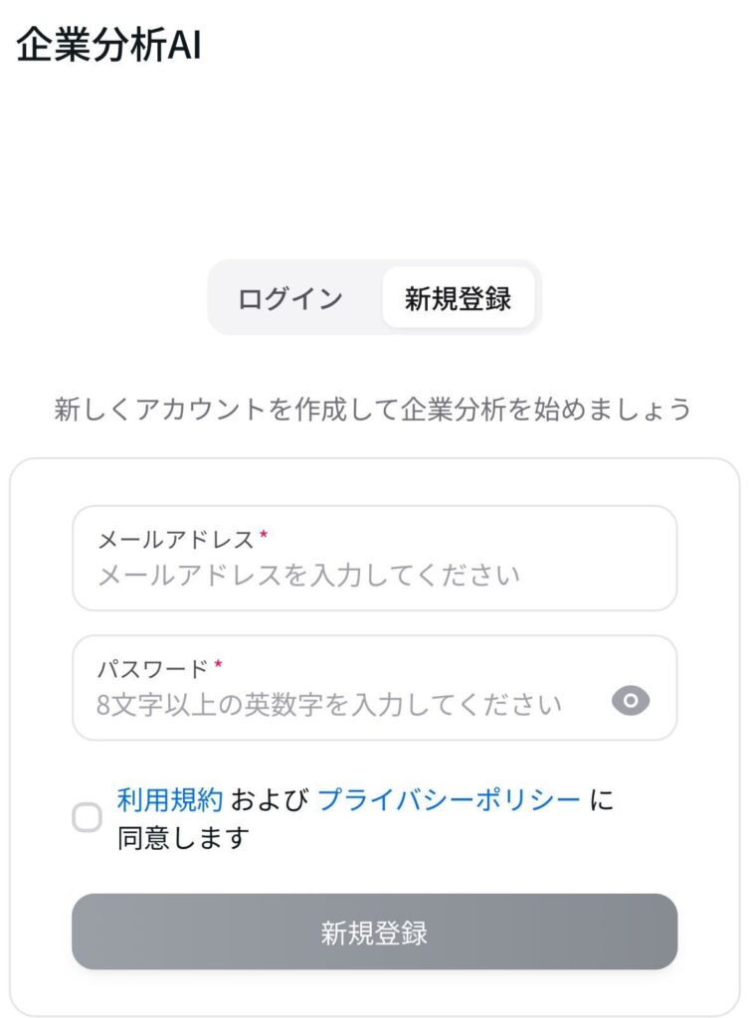Click the red asterisk beside パスワード
Image resolution: width=749 pixels, height=1018 pixels.
(x=218, y=664)
